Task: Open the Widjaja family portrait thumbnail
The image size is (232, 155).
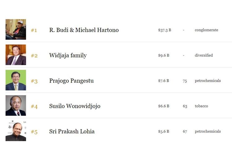Action: click(16, 55)
